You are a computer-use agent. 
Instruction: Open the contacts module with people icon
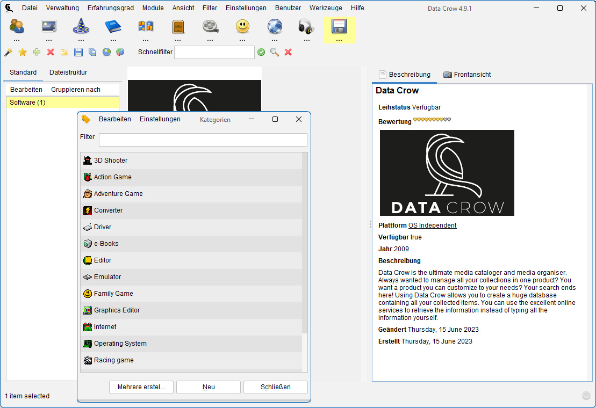click(17, 26)
